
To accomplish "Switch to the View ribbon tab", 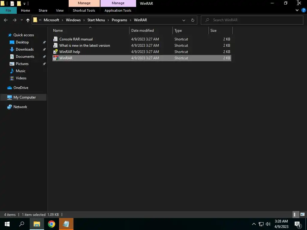I will pyautogui.click(x=60, y=10).
